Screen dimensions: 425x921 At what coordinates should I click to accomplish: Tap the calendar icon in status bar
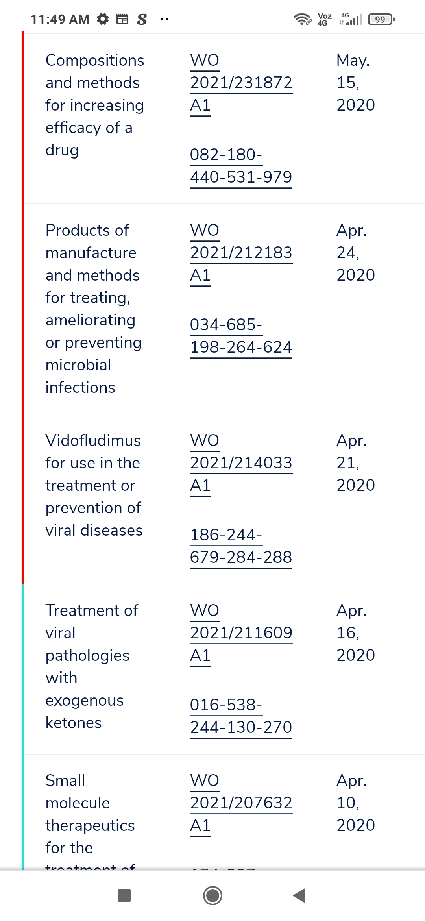122,19
